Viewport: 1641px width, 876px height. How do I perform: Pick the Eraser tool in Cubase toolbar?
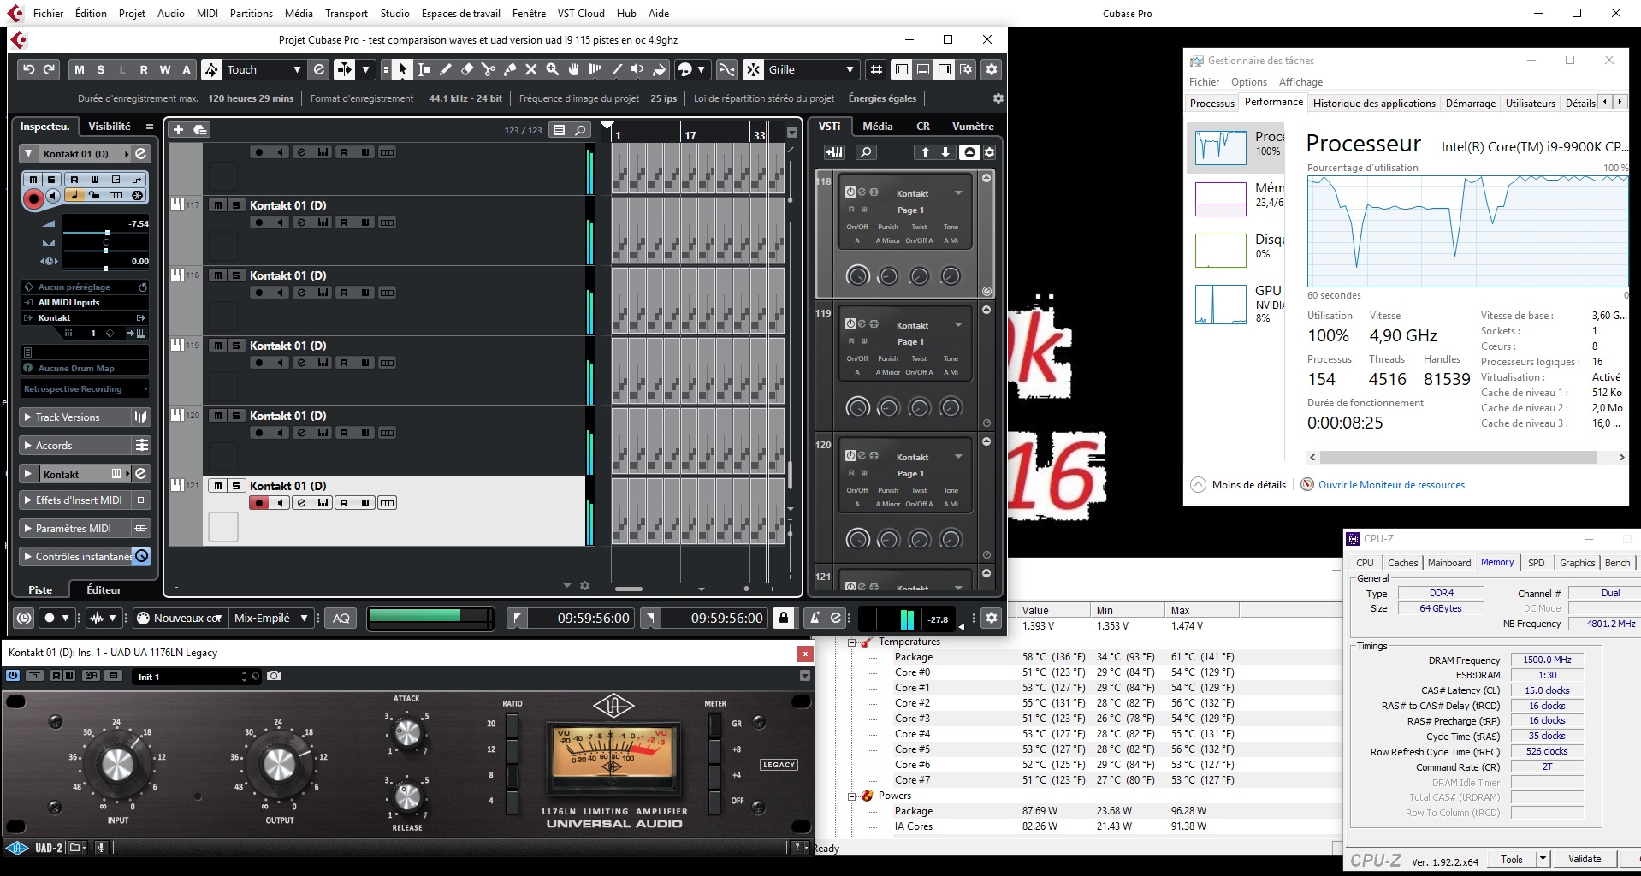[467, 70]
